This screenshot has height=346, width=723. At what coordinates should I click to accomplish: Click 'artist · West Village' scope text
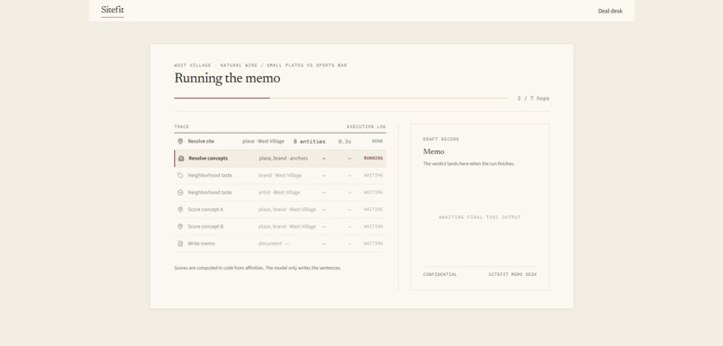(x=279, y=193)
